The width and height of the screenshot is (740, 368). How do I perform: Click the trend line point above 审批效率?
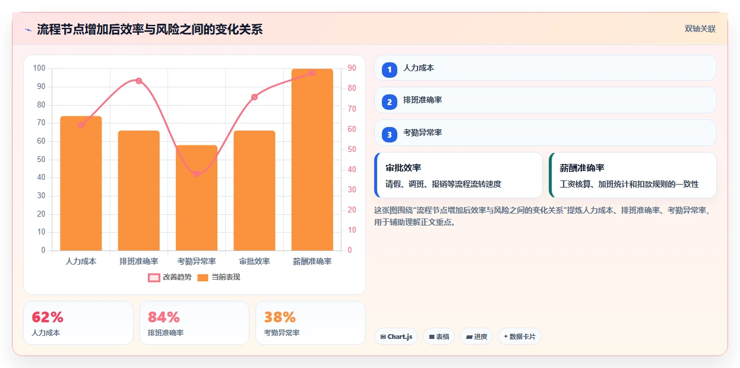254,97
